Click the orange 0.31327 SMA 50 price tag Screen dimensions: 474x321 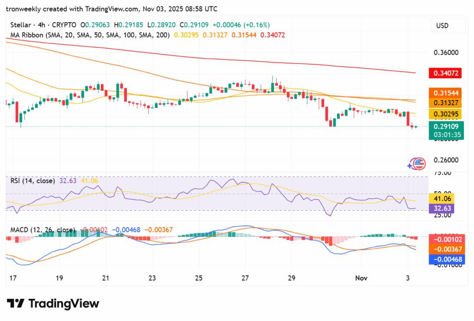tap(447, 102)
